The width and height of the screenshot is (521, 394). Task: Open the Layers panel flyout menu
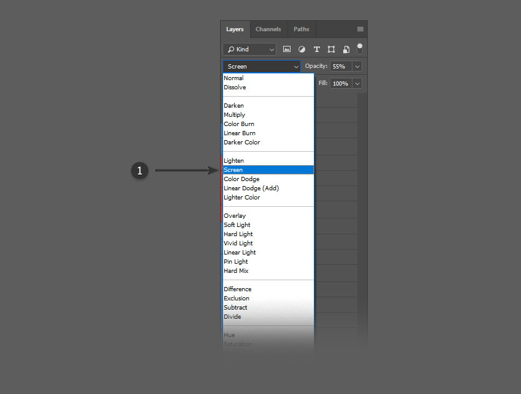point(360,29)
